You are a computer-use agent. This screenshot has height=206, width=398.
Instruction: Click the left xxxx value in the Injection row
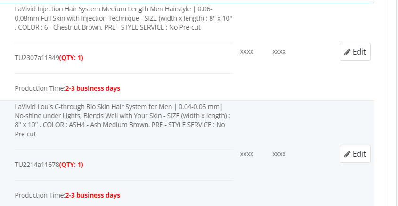pyautogui.click(x=247, y=51)
